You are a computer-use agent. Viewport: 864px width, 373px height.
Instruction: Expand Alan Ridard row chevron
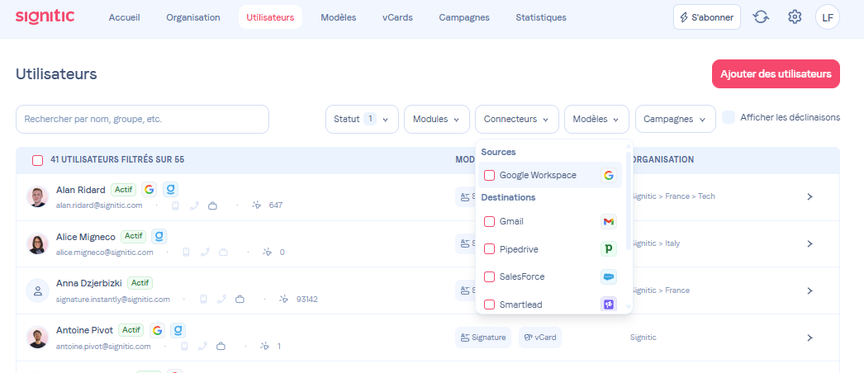pos(809,196)
